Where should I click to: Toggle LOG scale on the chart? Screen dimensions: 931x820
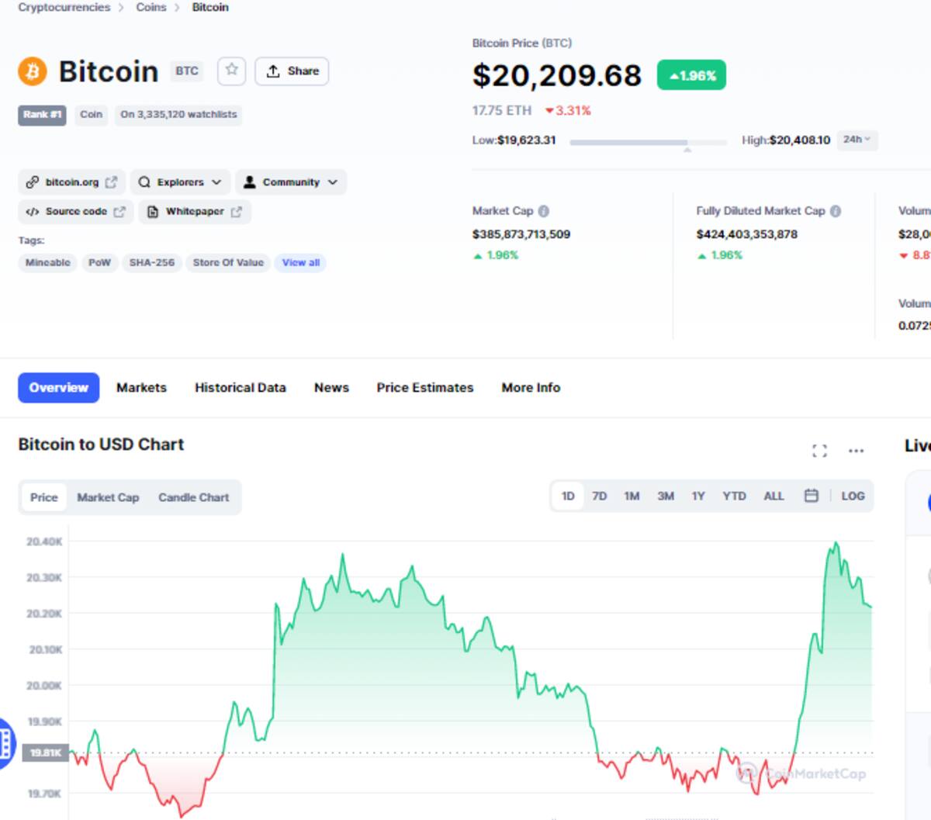853,496
